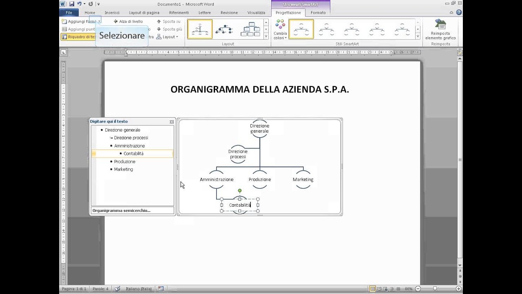Minimize the ribbon with caret icon
Screen dimensions: 522x294
pyautogui.click(x=451, y=13)
